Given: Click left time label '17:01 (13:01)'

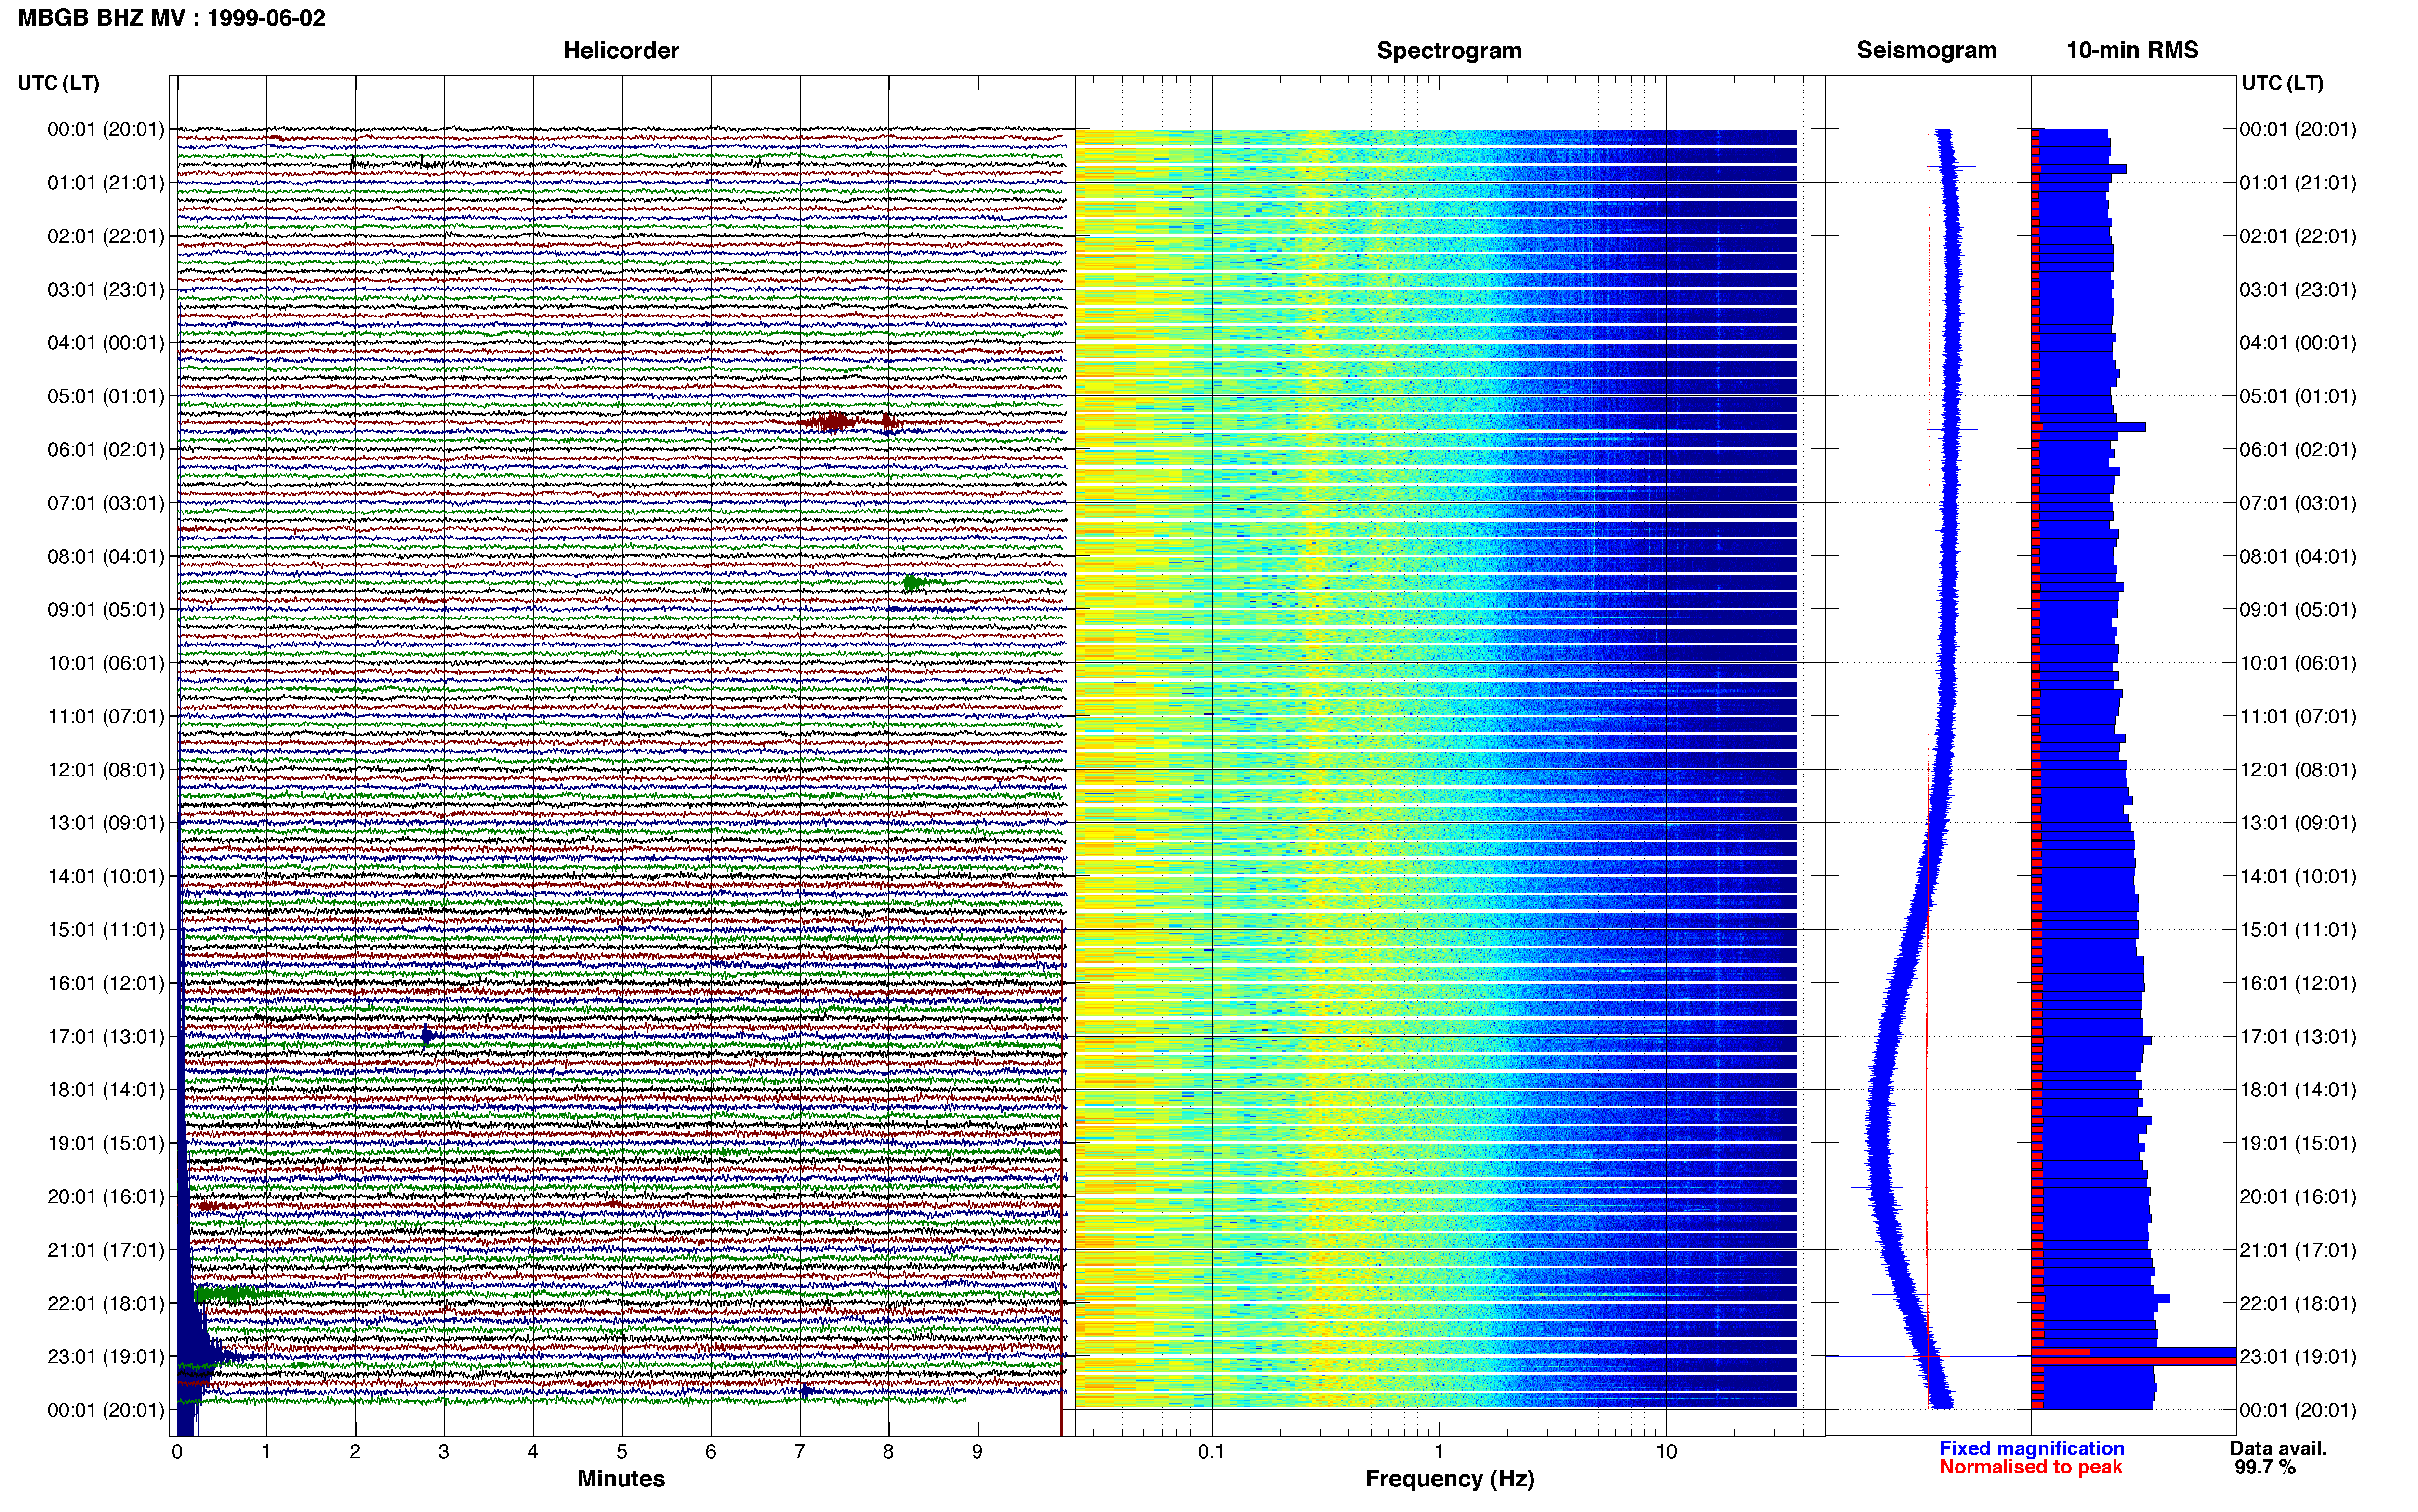Looking at the screenshot, I should pyautogui.click(x=106, y=1036).
